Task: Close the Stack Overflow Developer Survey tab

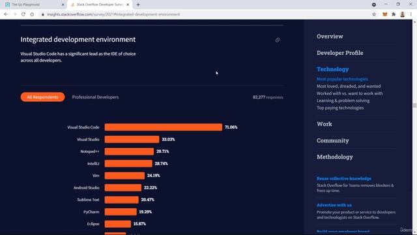Action: point(128,5)
